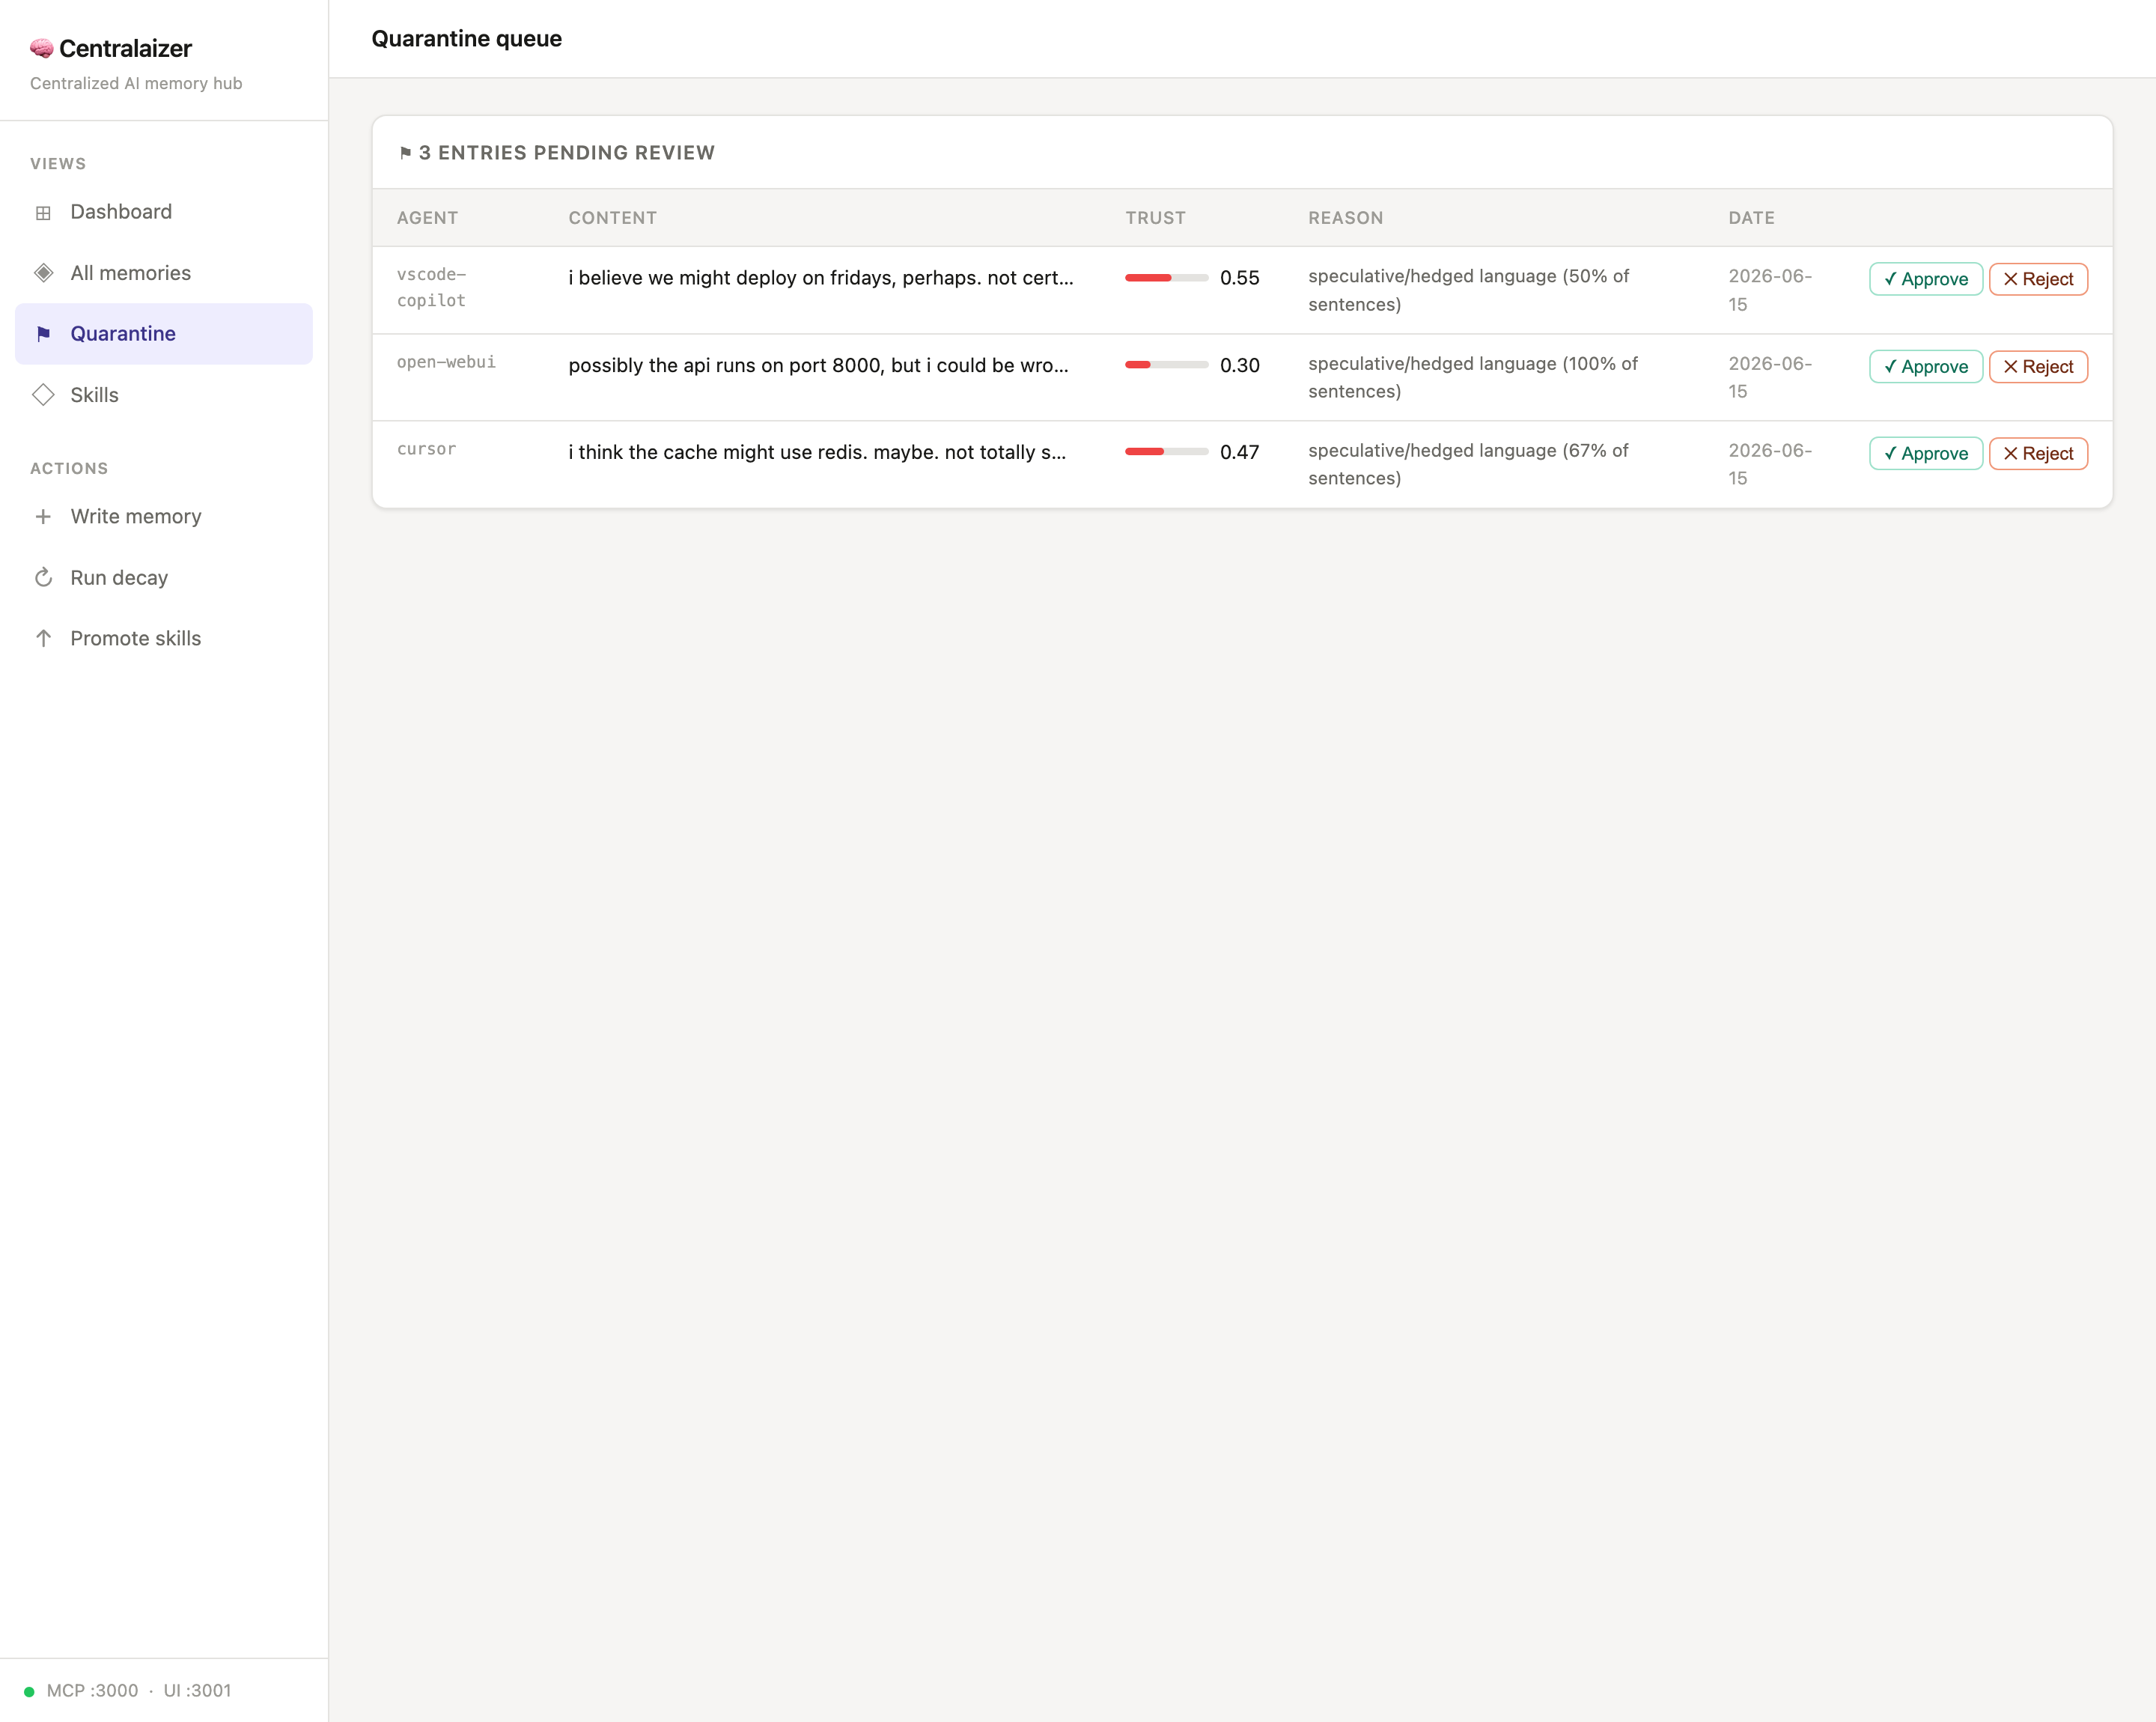2156x1722 pixels.
Task: Click the Dashboard grid icon
Action: point(43,212)
